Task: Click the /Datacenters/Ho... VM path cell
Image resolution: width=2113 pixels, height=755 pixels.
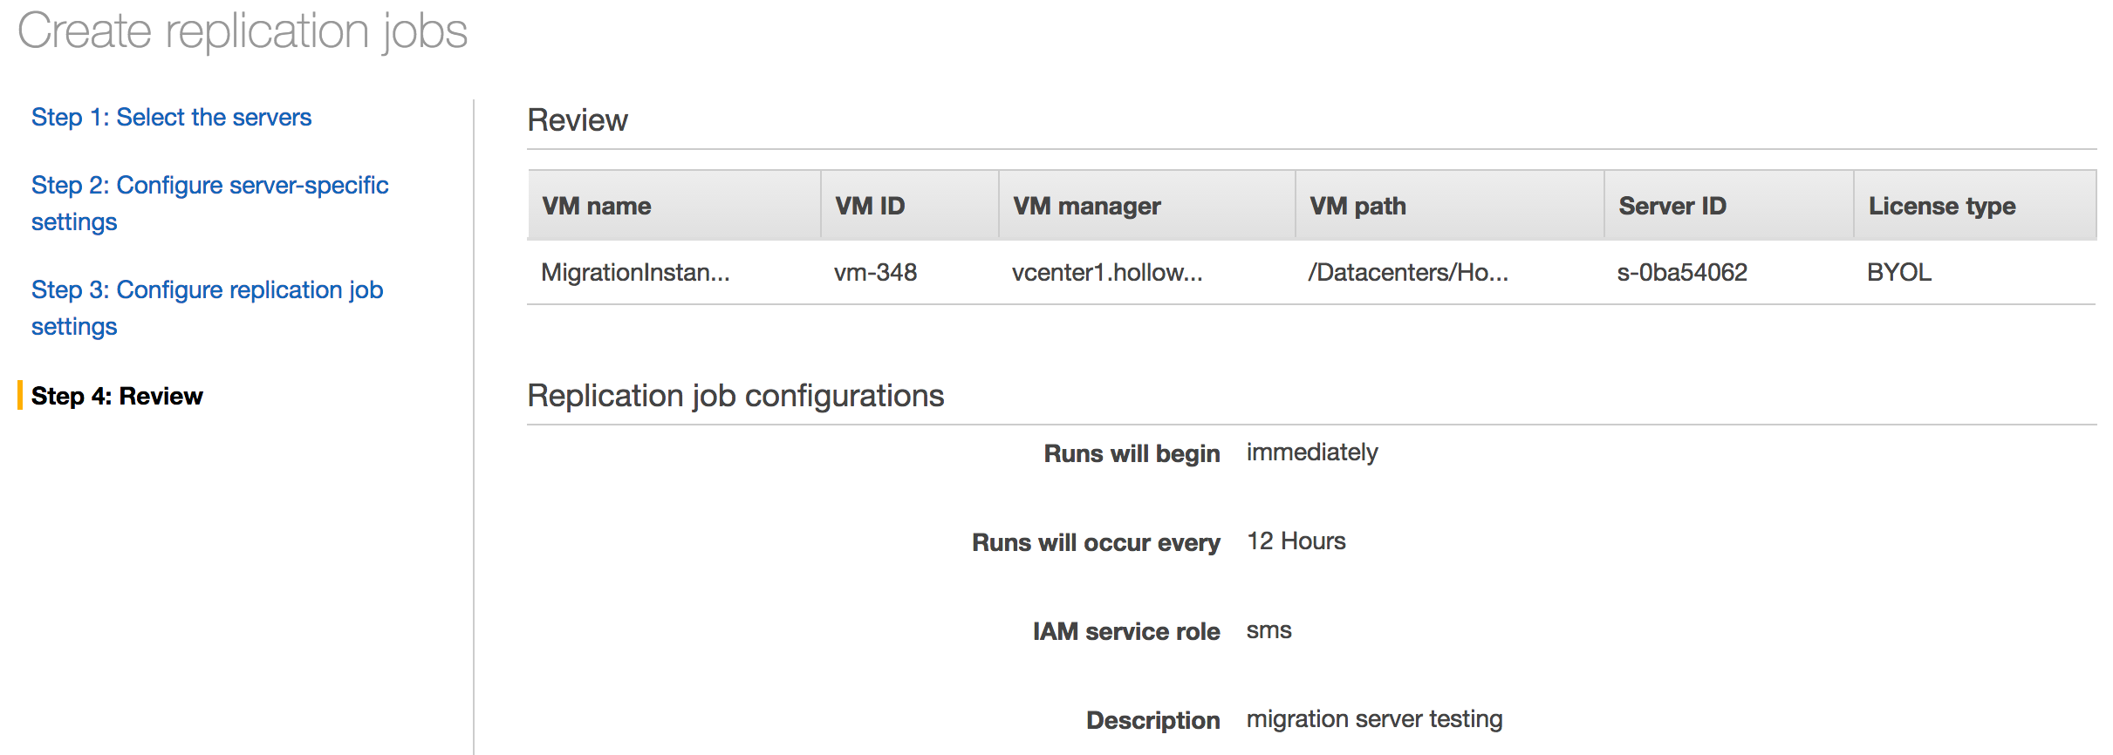Action: click(1408, 272)
